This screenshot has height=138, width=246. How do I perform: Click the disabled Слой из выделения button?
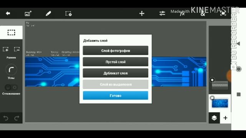point(115,84)
